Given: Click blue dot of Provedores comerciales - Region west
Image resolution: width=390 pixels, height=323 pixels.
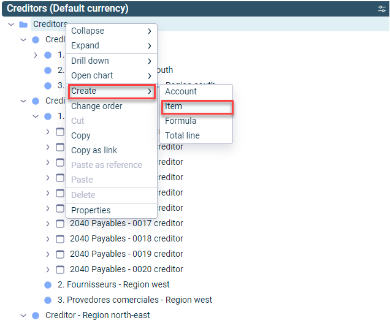Looking at the screenshot, I should point(48,300).
